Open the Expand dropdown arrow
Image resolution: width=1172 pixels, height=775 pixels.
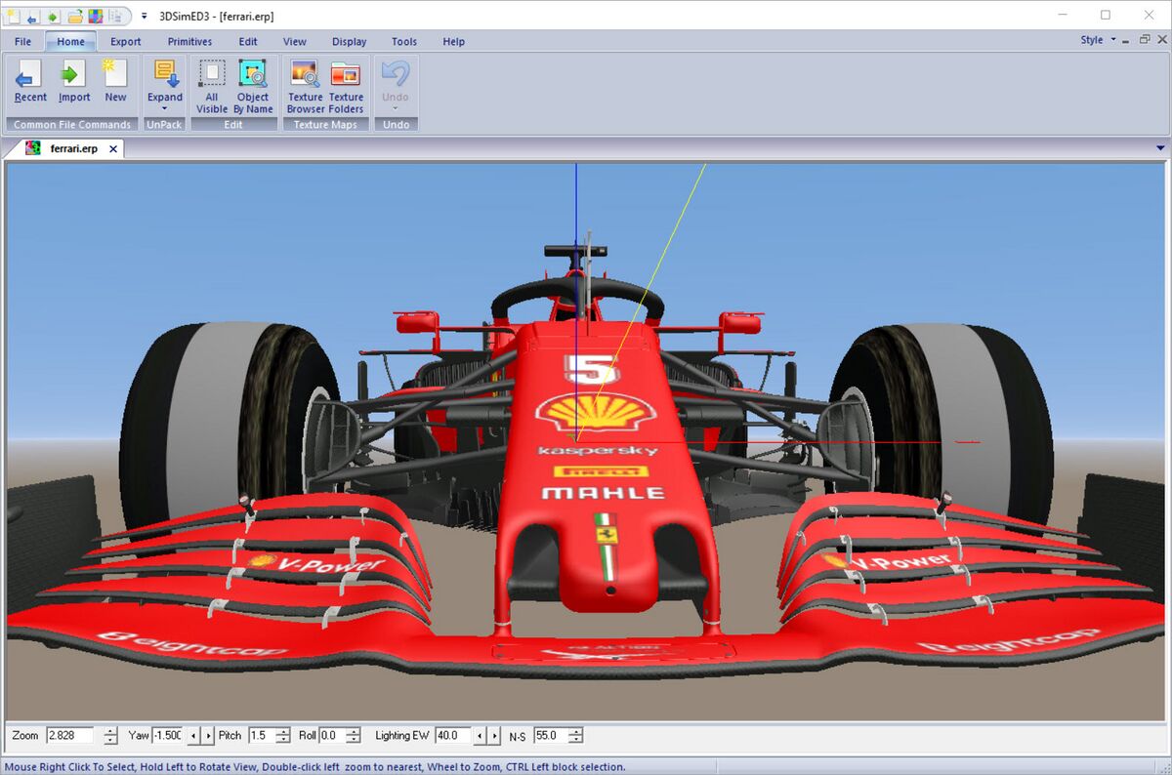[x=165, y=106]
